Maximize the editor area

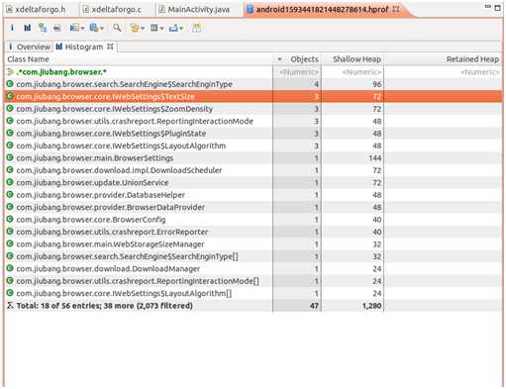point(497,7)
